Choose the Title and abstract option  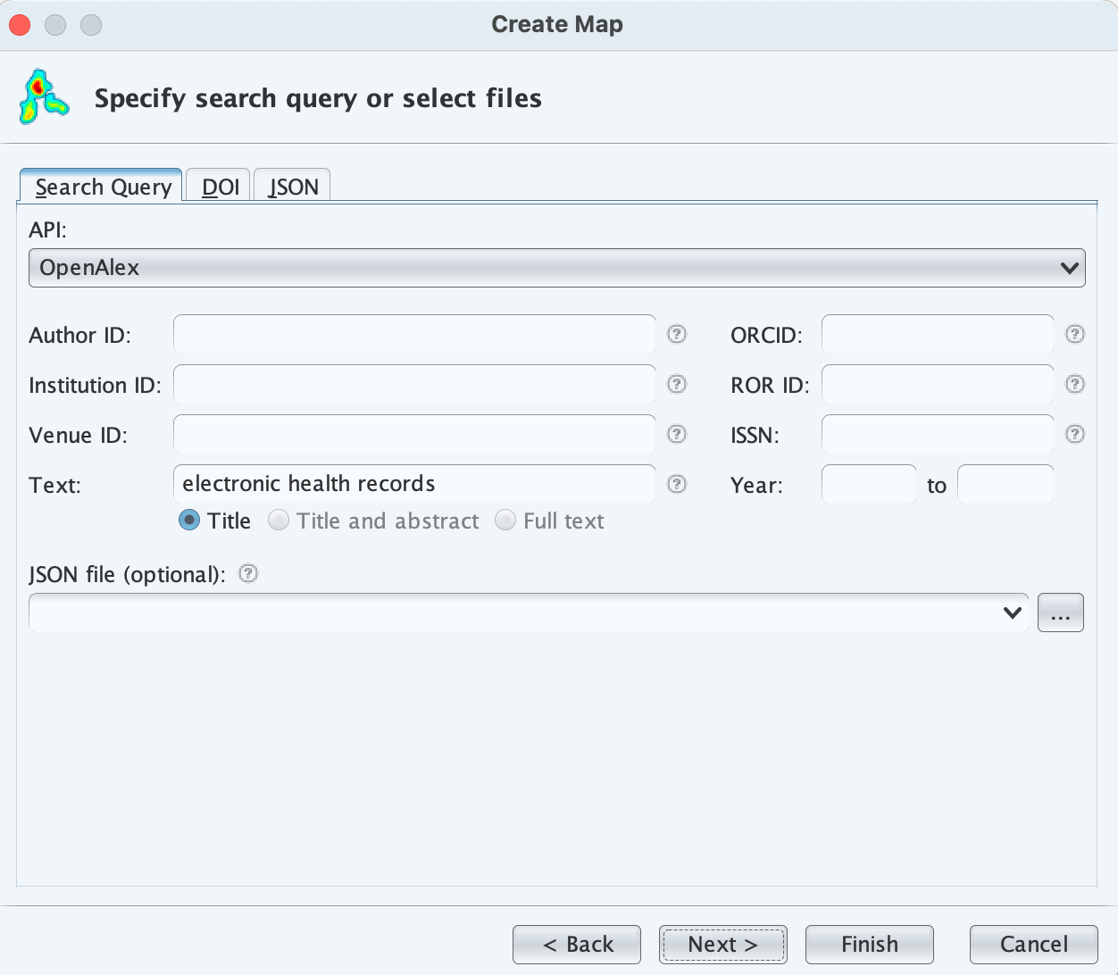(279, 521)
